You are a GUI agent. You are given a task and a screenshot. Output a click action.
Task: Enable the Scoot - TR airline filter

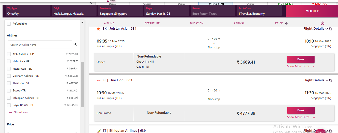[x=9, y=90]
